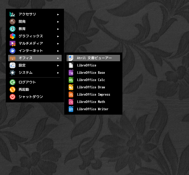This screenshot has height=175, width=189.
Task: Click the グラフィックス colorful icon
Action: pyautogui.click(x=13, y=36)
